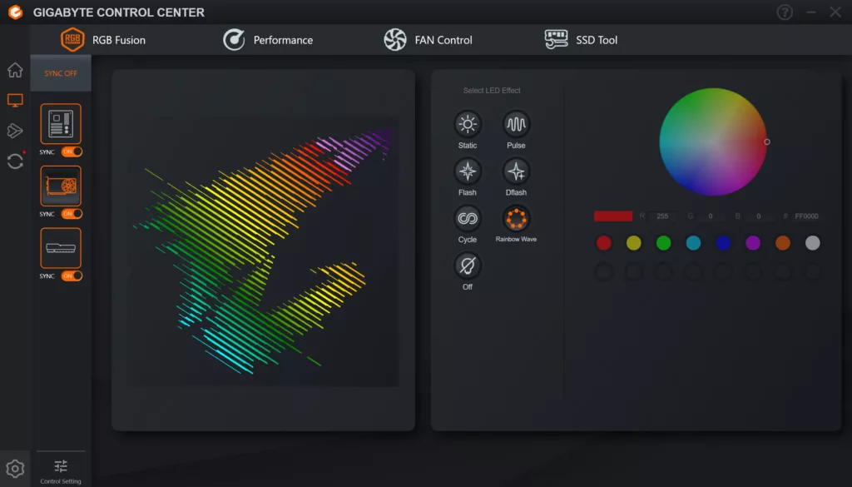Click the B value field

[x=759, y=216]
